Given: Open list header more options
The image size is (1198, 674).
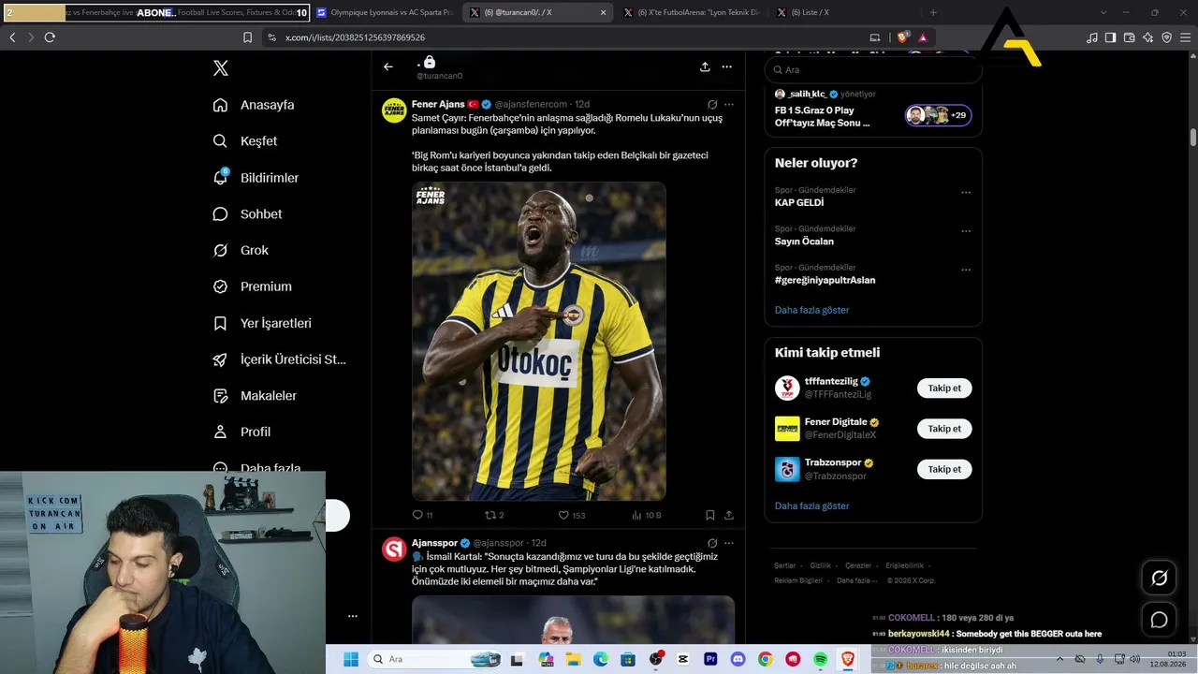Looking at the screenshot, I should click(x=726, y=66).
